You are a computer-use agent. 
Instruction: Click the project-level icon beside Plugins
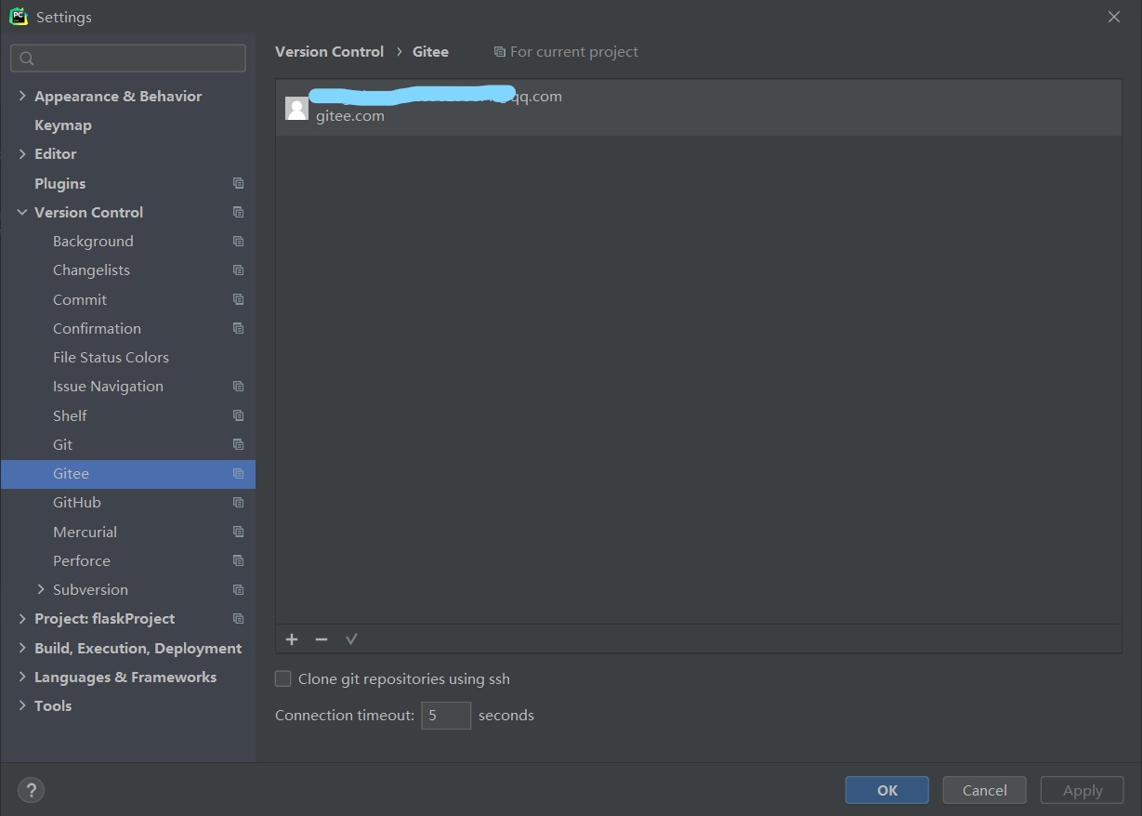(x=238, y=183)
